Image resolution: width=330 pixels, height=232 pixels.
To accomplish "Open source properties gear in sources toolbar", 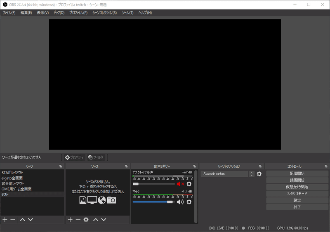I will 86,220.
